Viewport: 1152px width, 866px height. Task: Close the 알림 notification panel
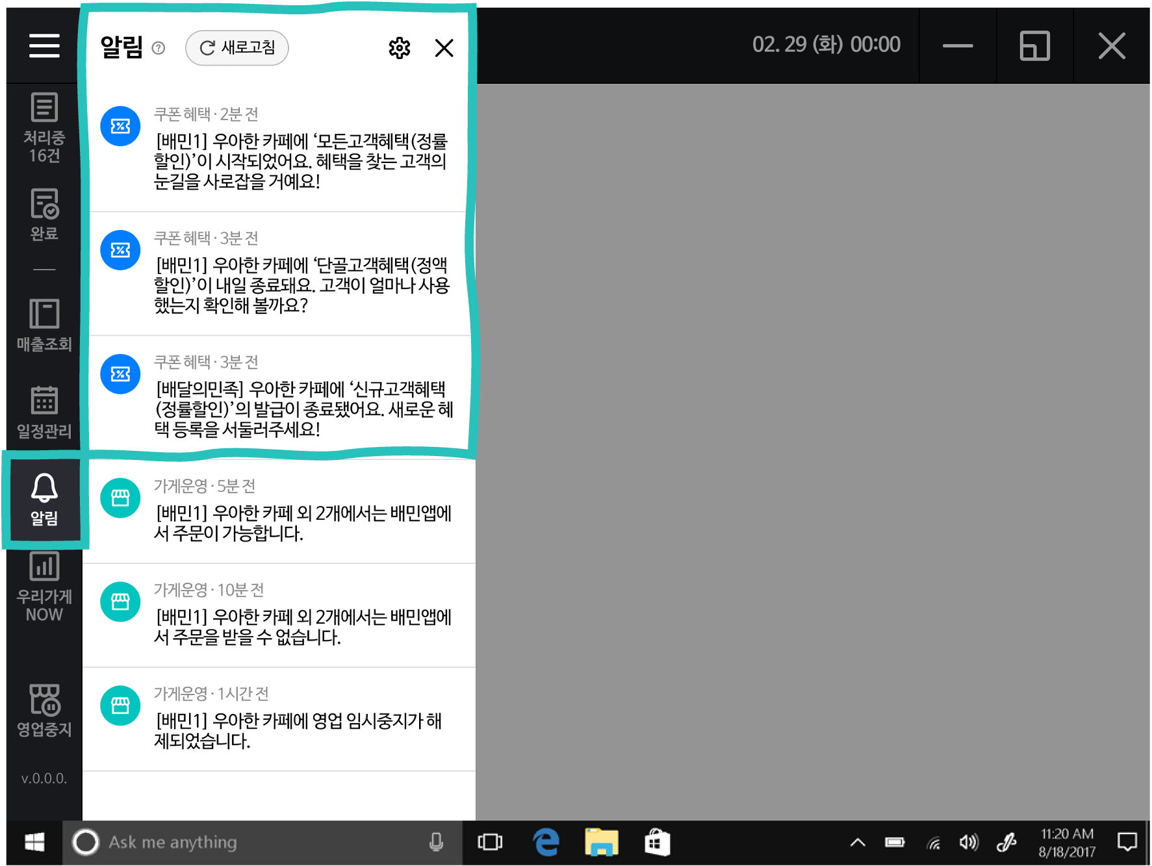pos(444,47)
